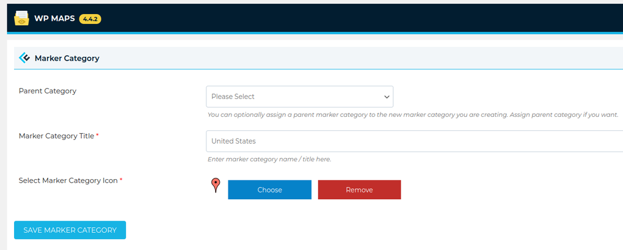This screenshot has width=623, height=250.
Task: Focus the title field containing United States
Action: (x=409, y=141)
